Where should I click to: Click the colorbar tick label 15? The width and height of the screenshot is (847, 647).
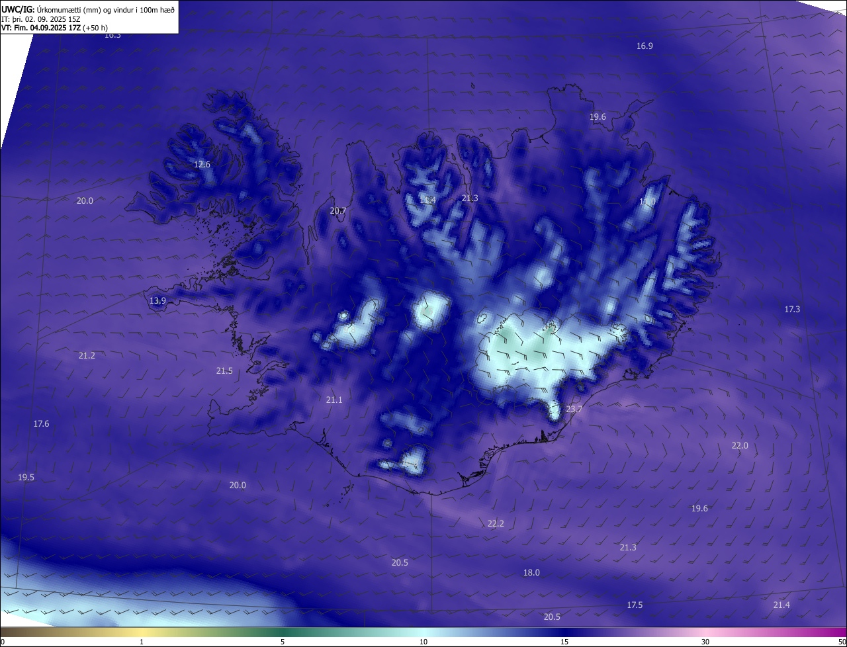(x=564, y=642)
